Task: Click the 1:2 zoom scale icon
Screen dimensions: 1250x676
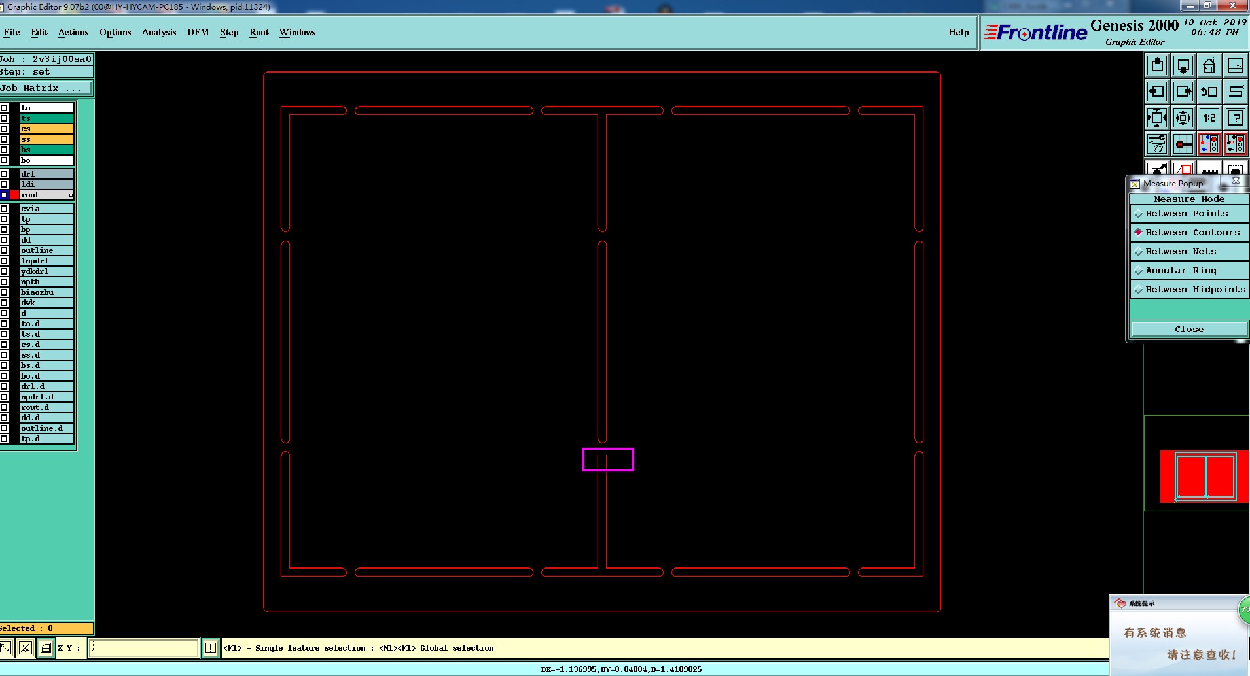Action: point(1209,118)
